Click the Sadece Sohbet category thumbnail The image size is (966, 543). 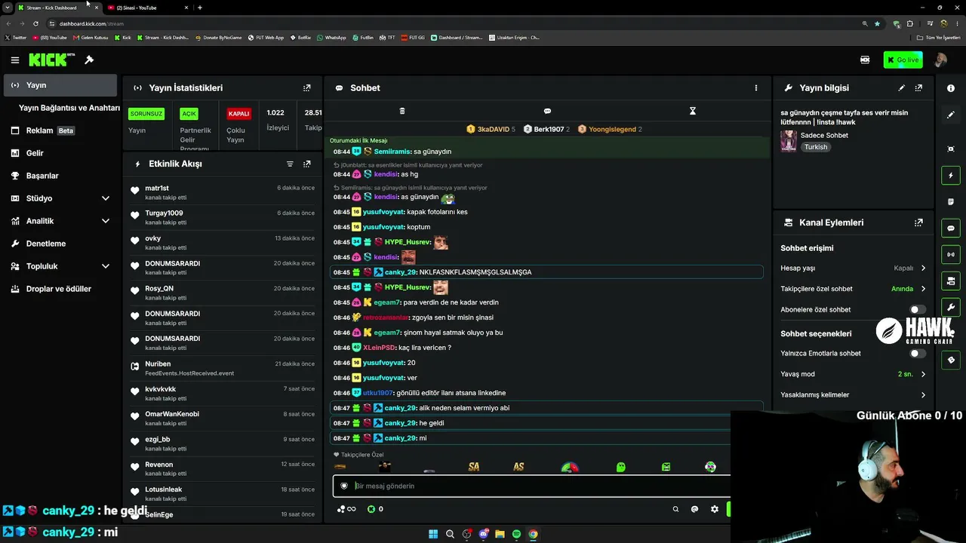pos(789,141)
